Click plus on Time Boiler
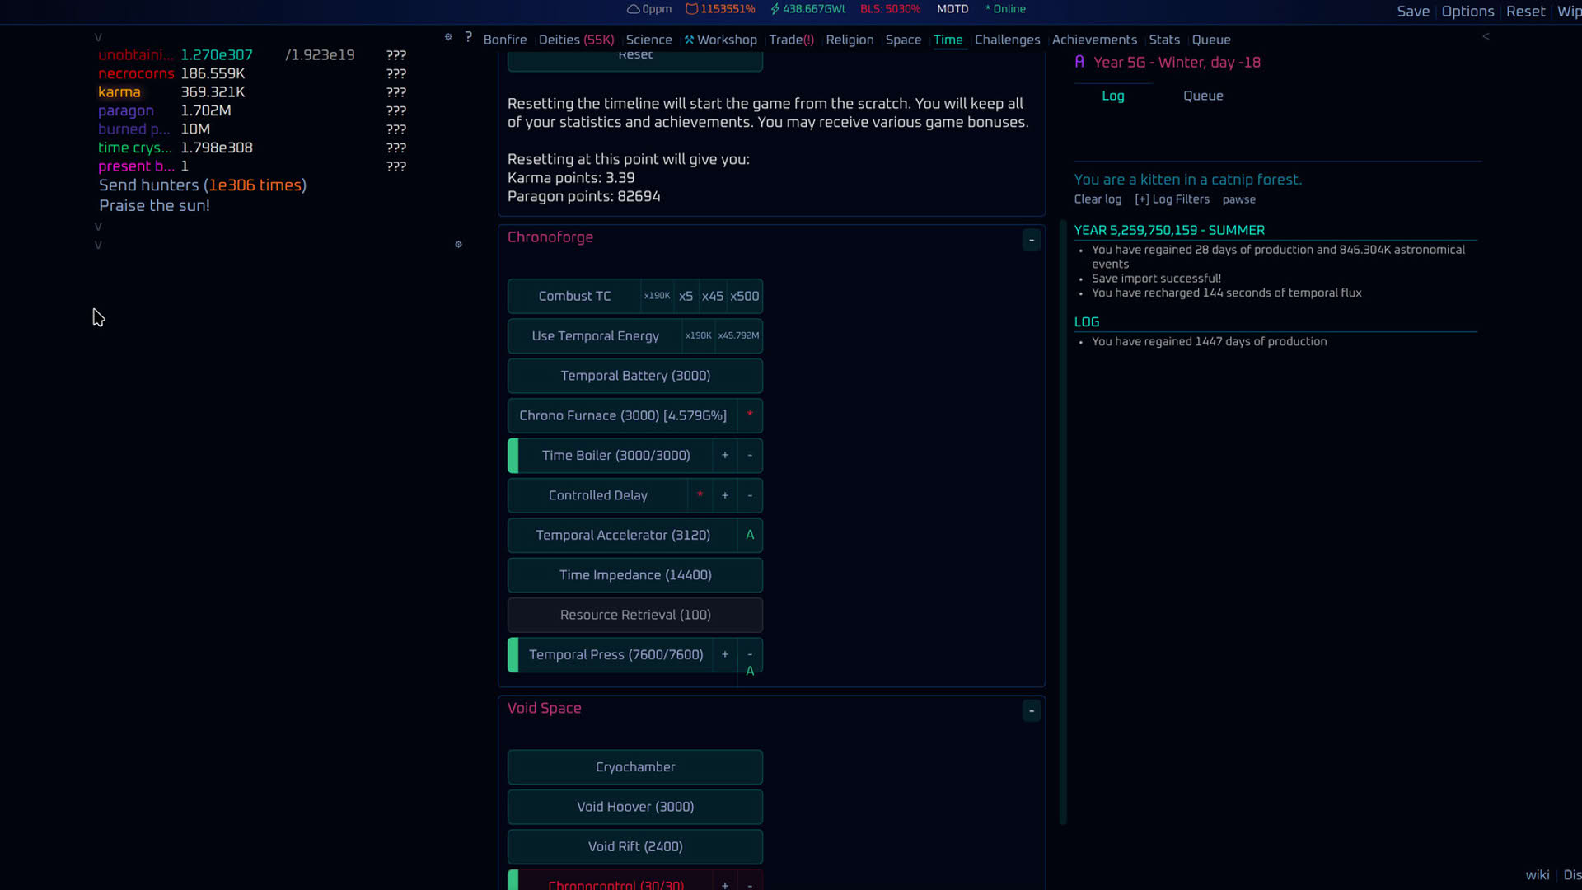Viewport: 1582px width, 890px height. 725,456
